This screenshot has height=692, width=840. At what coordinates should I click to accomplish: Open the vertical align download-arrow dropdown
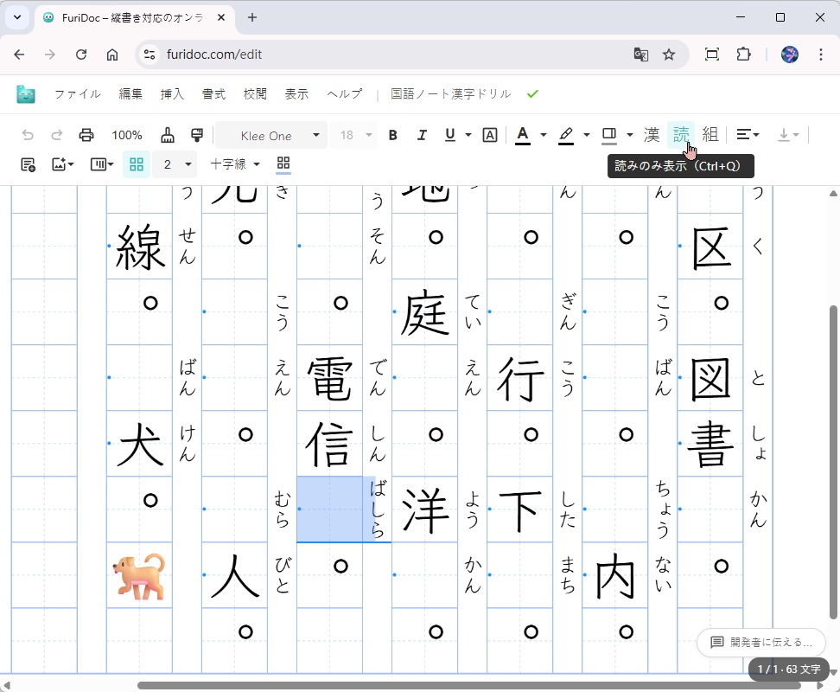point(788,135)
